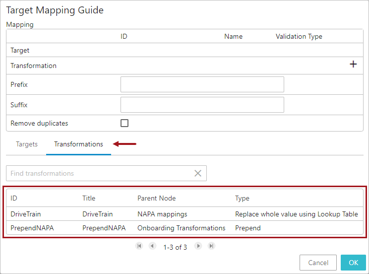Click the Validation Type column header
Image resolution: width=369 pixels, height=274 pixels.
(299, 36)
